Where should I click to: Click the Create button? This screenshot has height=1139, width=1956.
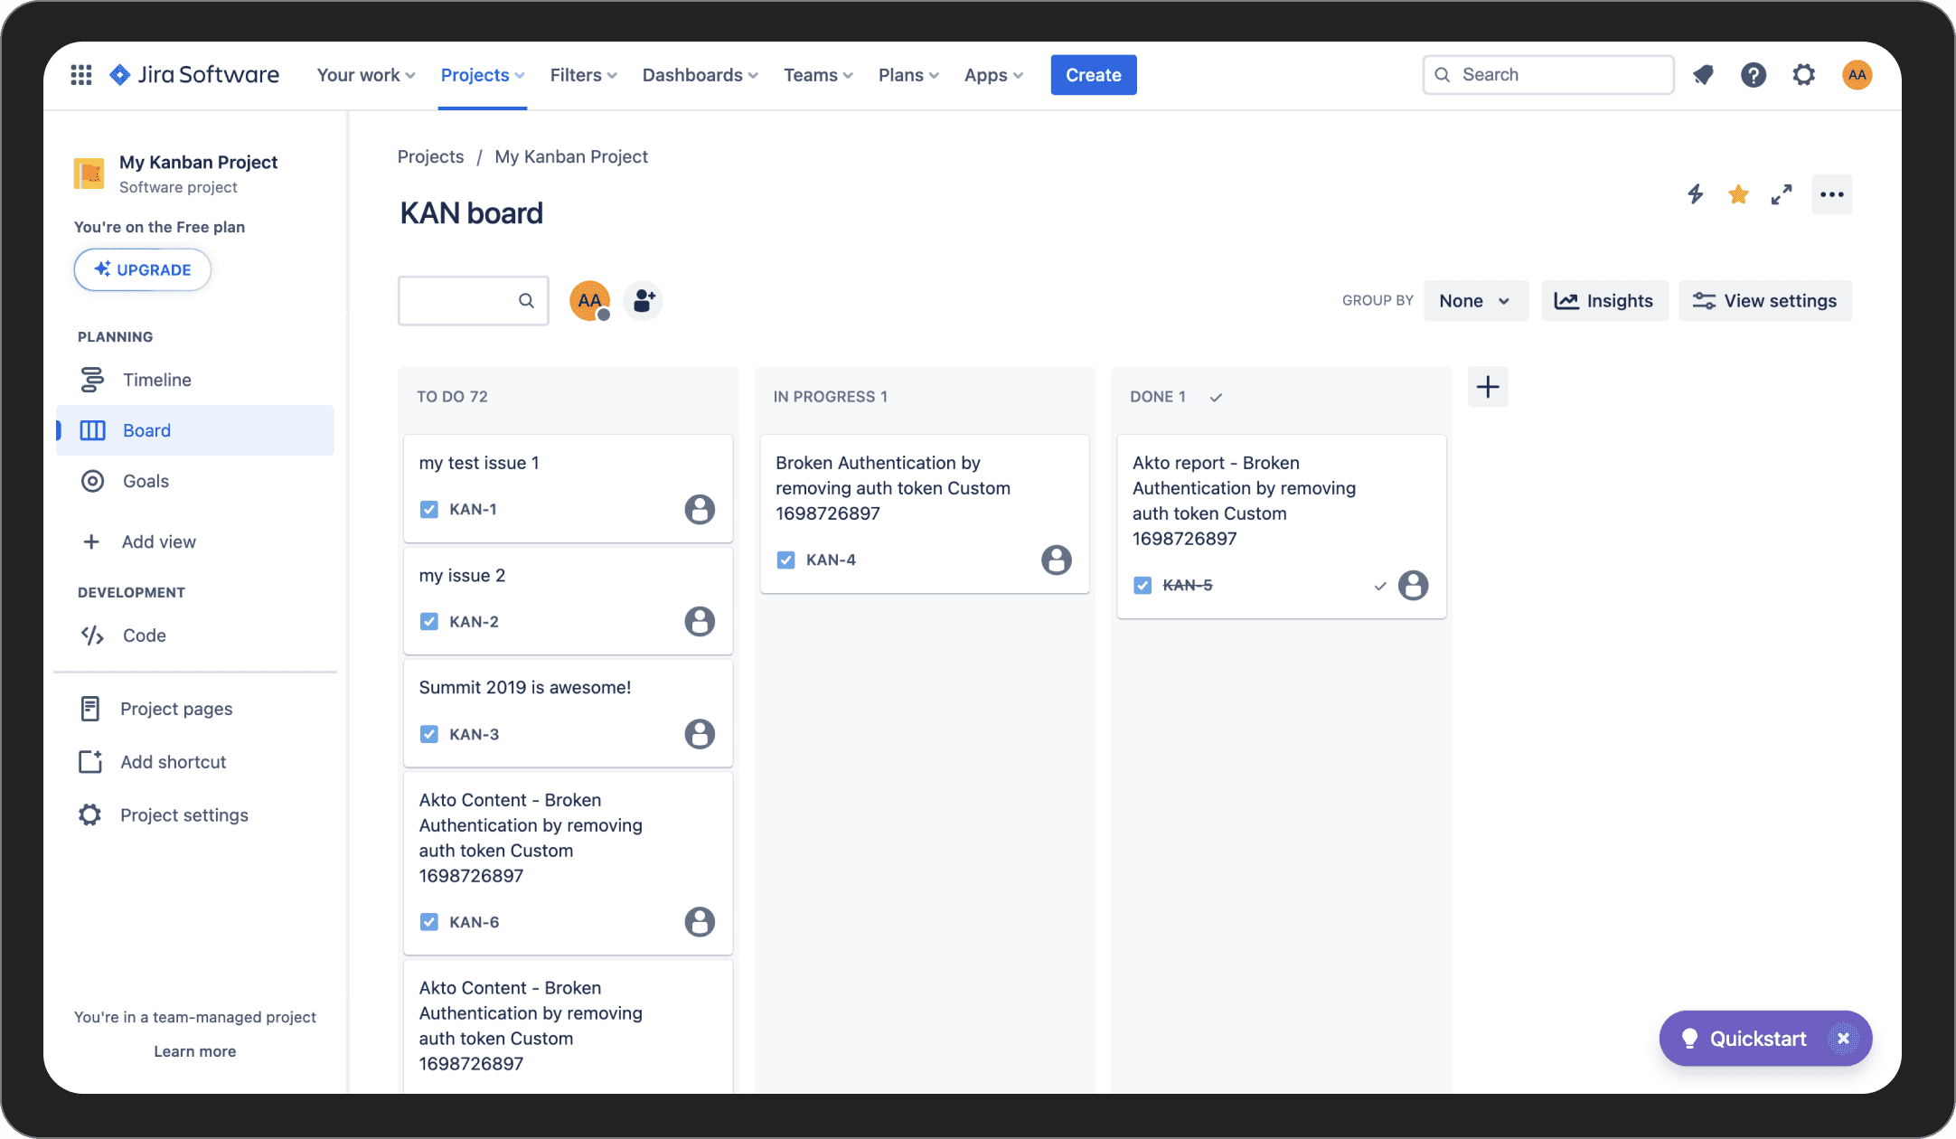(1093, 74)
